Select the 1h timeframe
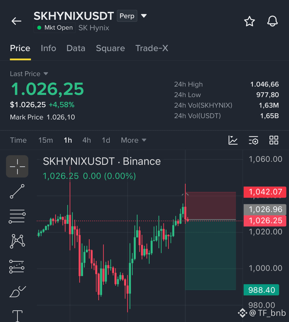Viewport: 289px width, 322px height. (x=68, y=140)
